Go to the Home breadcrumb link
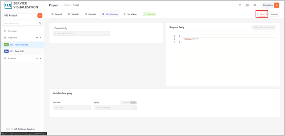This screenshot has width=285, height=136. (67, 5)
